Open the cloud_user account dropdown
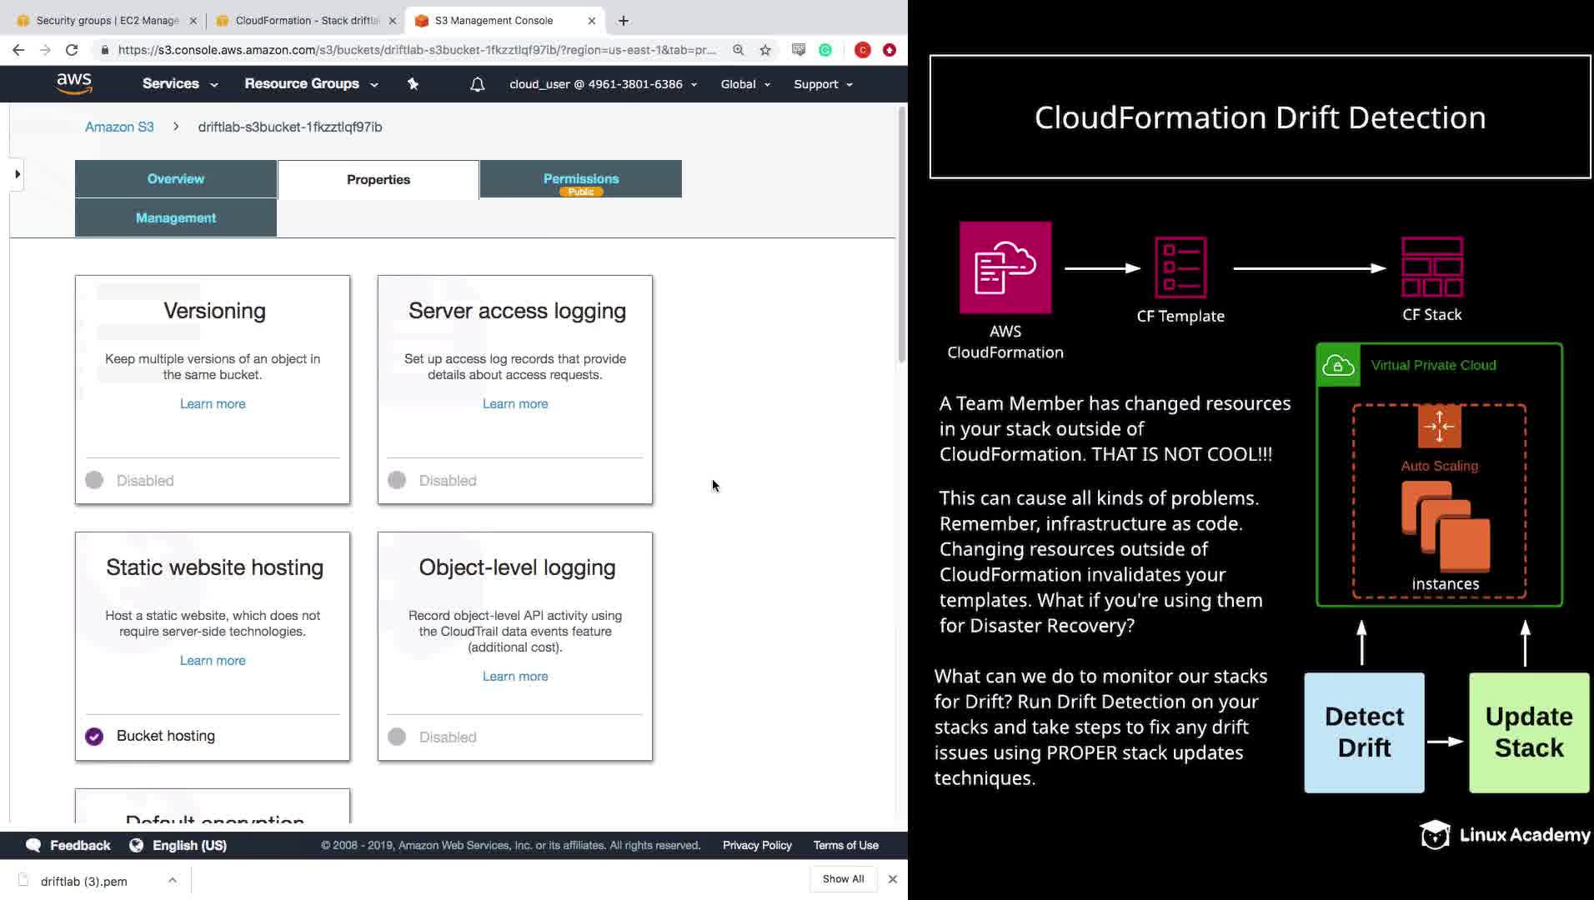This screenshot has width=1594, height=900. 604,84
